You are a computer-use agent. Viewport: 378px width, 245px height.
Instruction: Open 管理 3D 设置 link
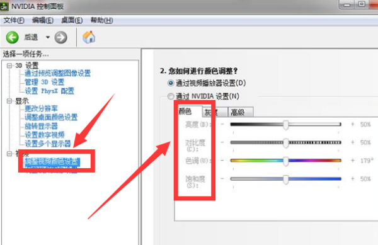coord(44,82)
